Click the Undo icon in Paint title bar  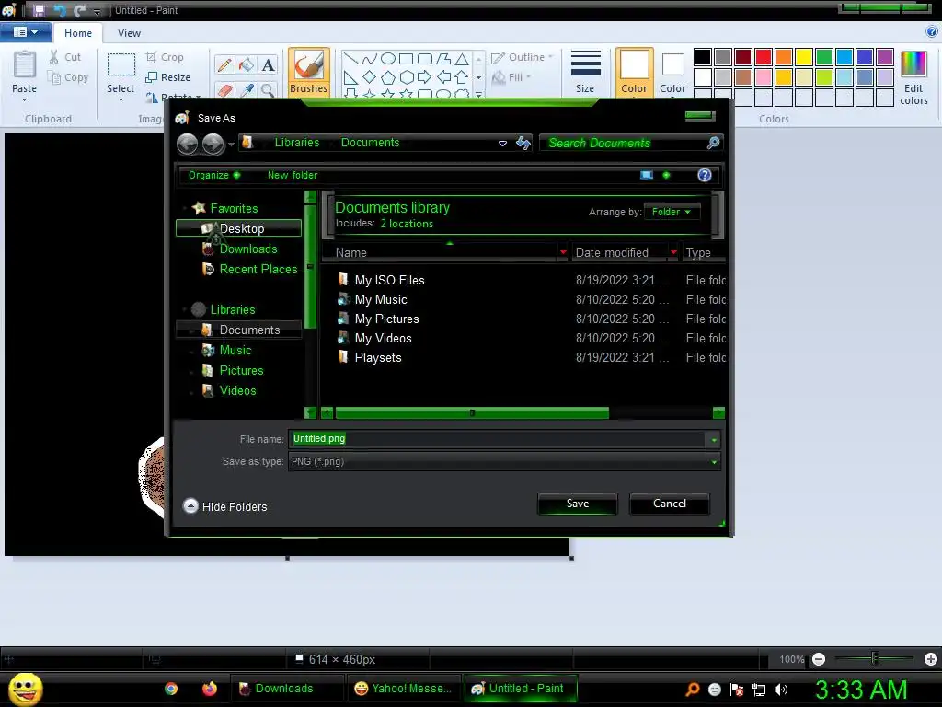tap(60, 10)
